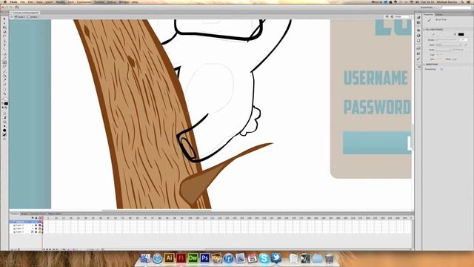The width and height of the screenshot is (474, 267).
Task: Select the document tab above the stage
Action: [25, 13]
